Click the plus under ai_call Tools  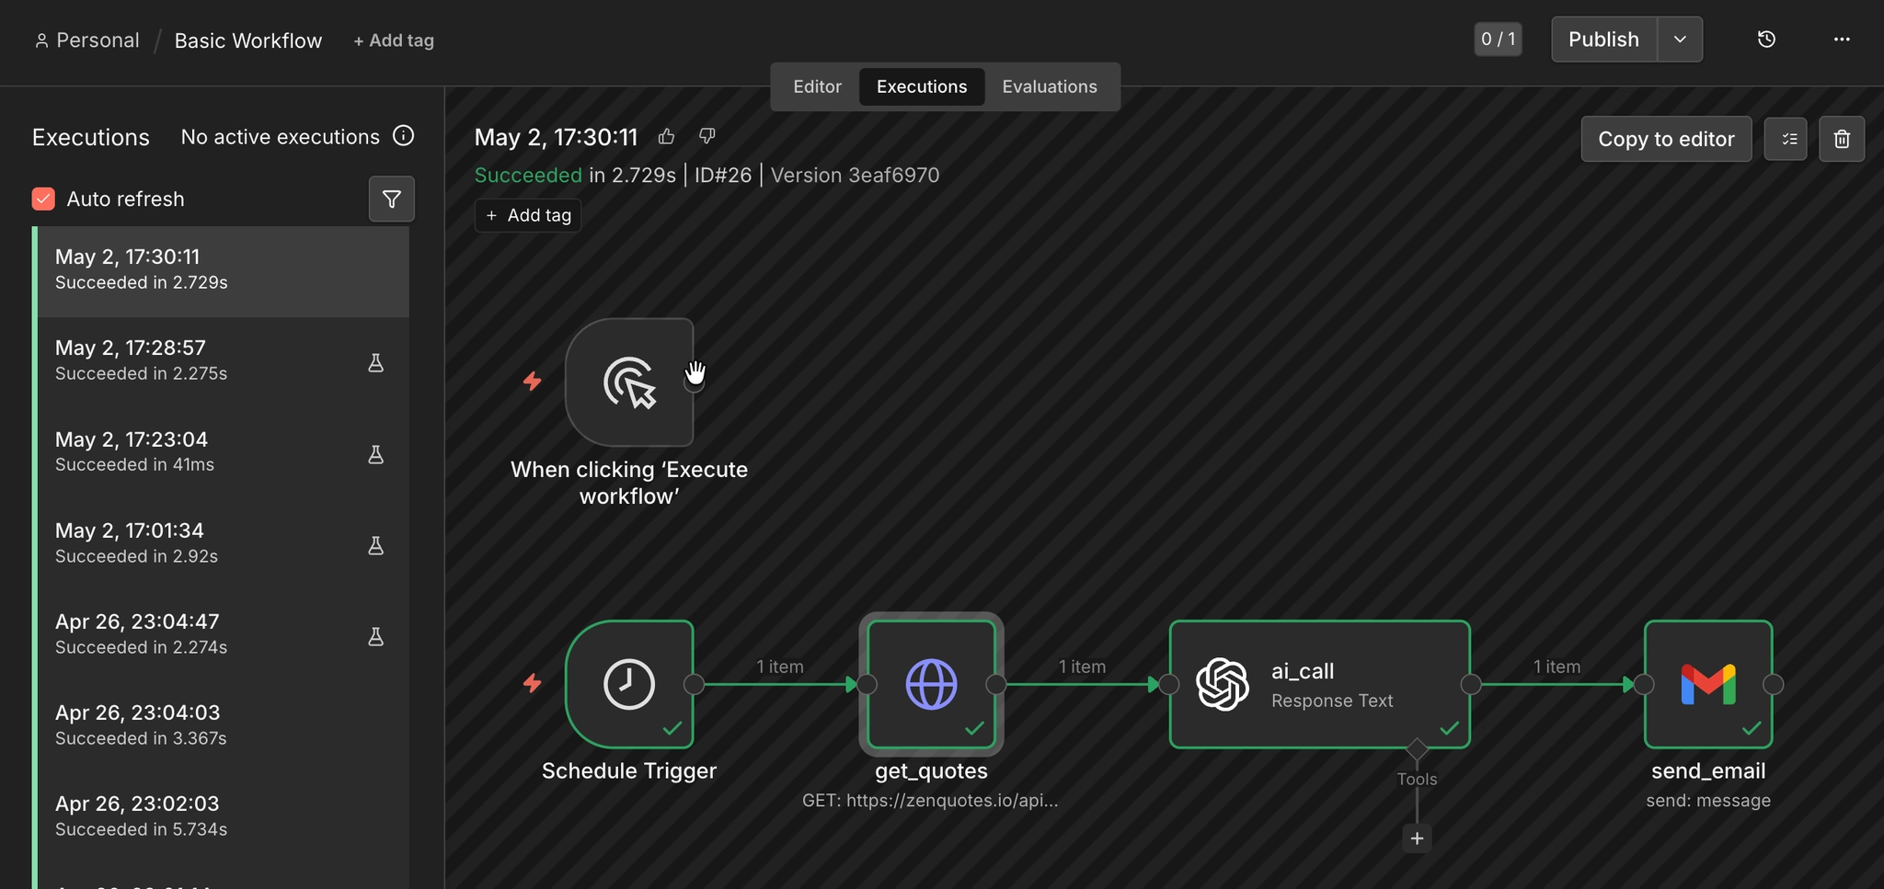(x=1417, y=838)
